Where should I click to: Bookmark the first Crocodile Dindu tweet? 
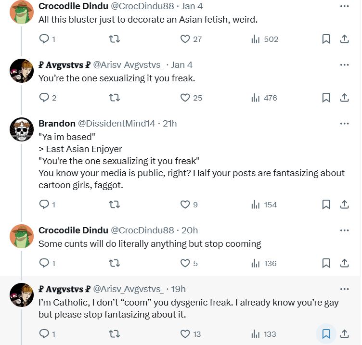click(326, 39)
